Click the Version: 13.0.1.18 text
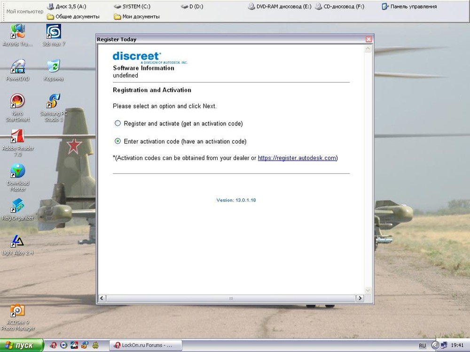The width and height of the screenshot is (470, 352). (236, 200)
